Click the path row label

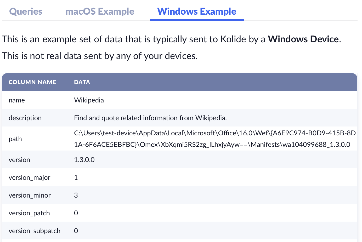pos(15,139)
